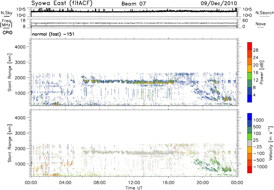Select the 'Freq. [MHz]' axis label

coord(7,23)
